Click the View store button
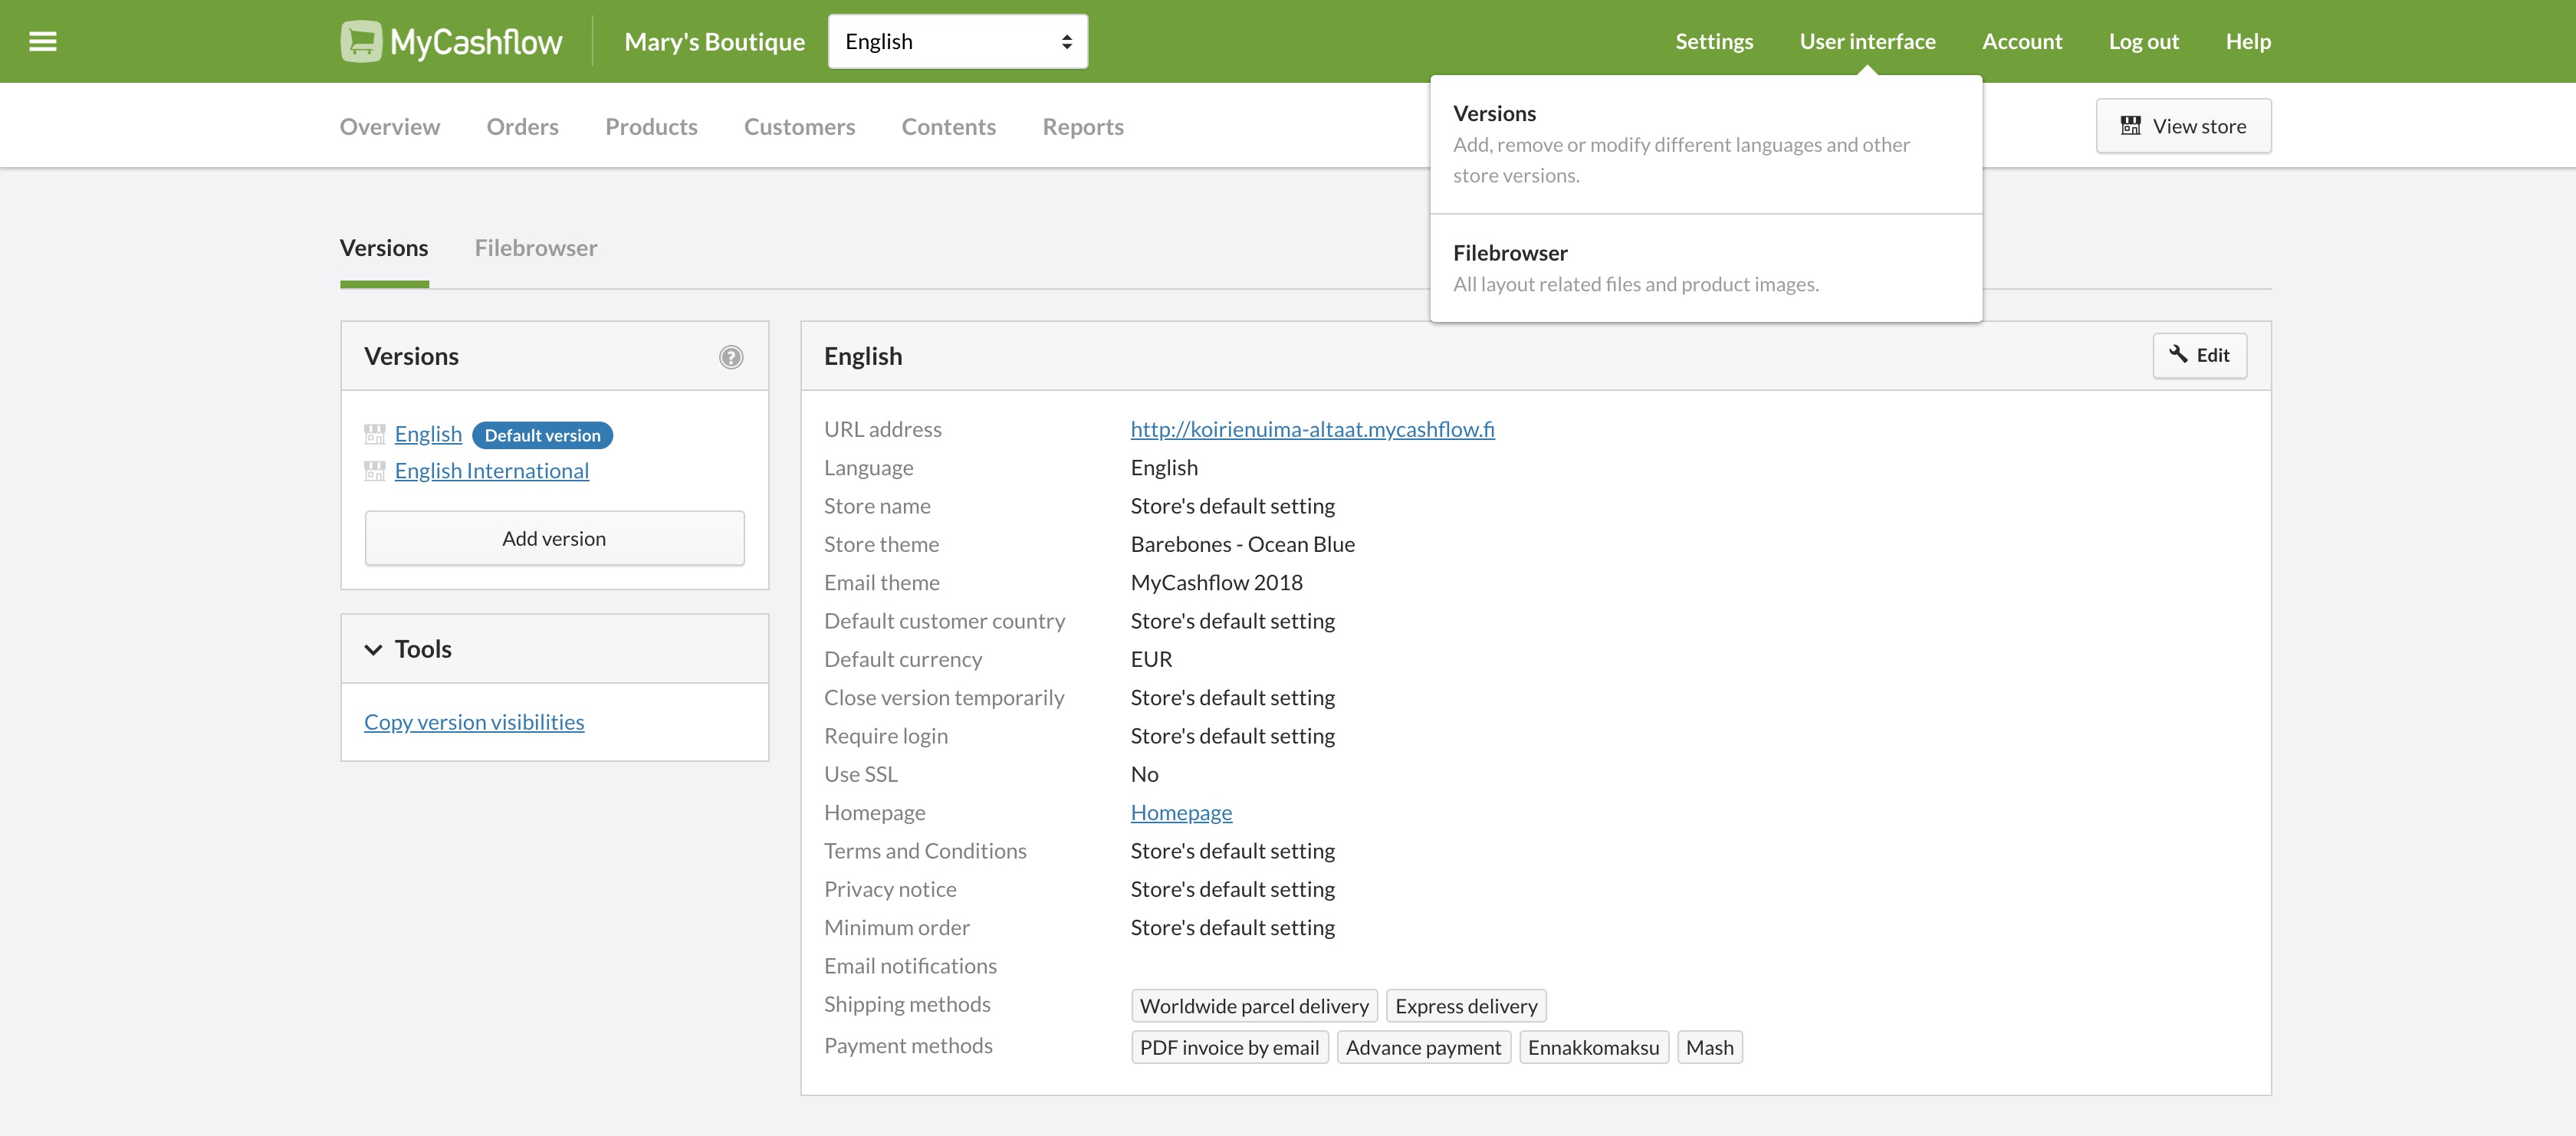Image resolution: width=2576 pixels, height=1136 pixels. coord(2183,126)
